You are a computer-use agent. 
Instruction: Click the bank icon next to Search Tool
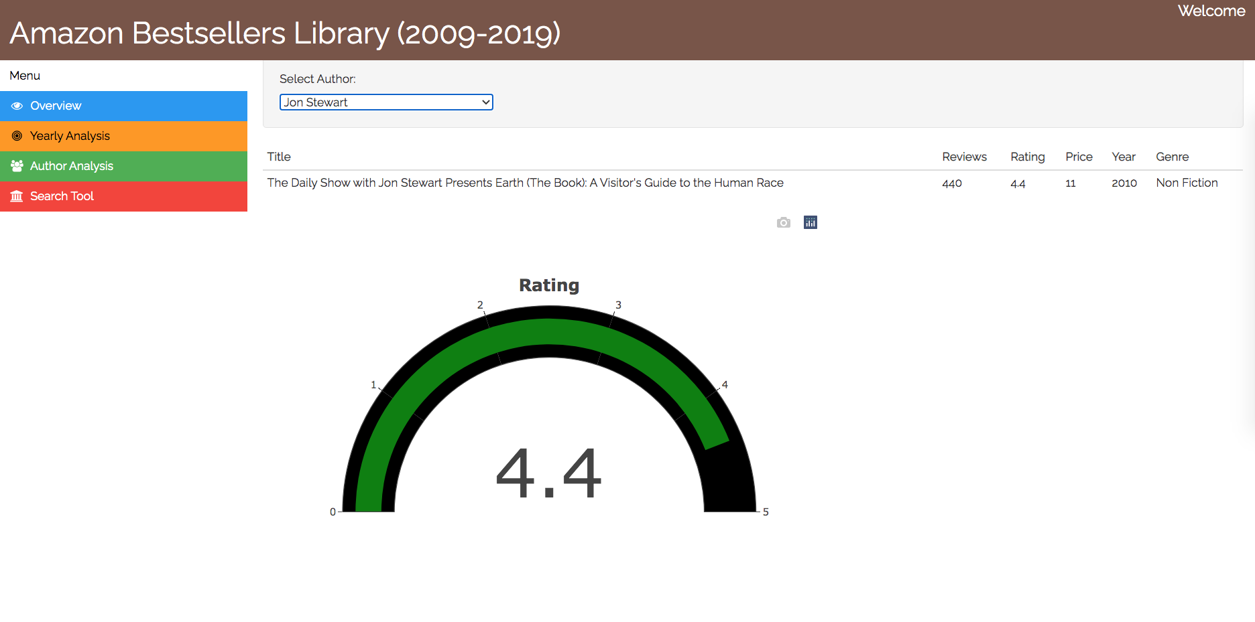coord(16,196)
